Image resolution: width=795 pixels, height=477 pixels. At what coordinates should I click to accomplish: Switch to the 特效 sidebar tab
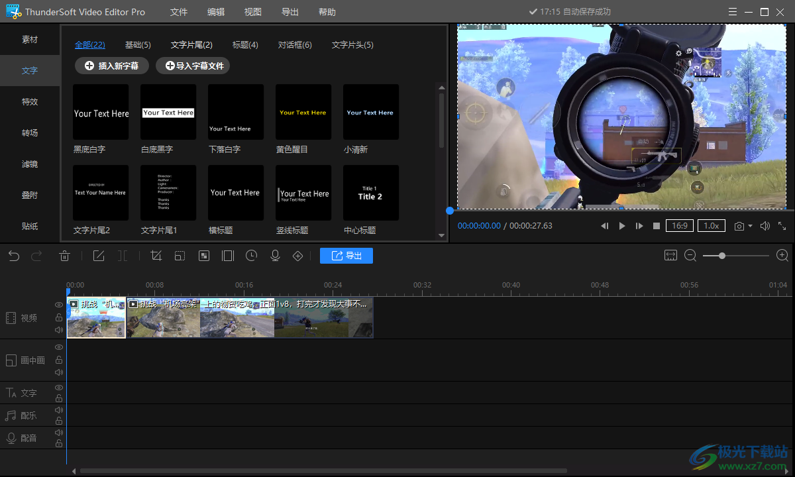(x=30, y=102)
